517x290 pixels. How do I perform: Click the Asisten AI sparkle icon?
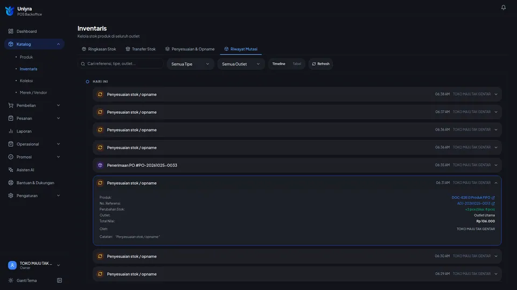coord(11,170)
